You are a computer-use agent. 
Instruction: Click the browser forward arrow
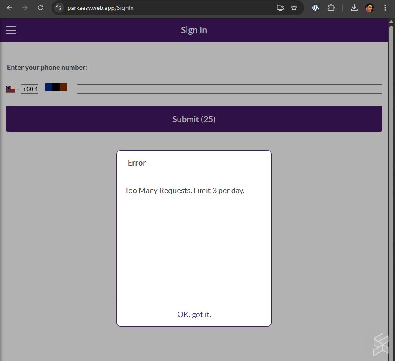pos(25,8)
